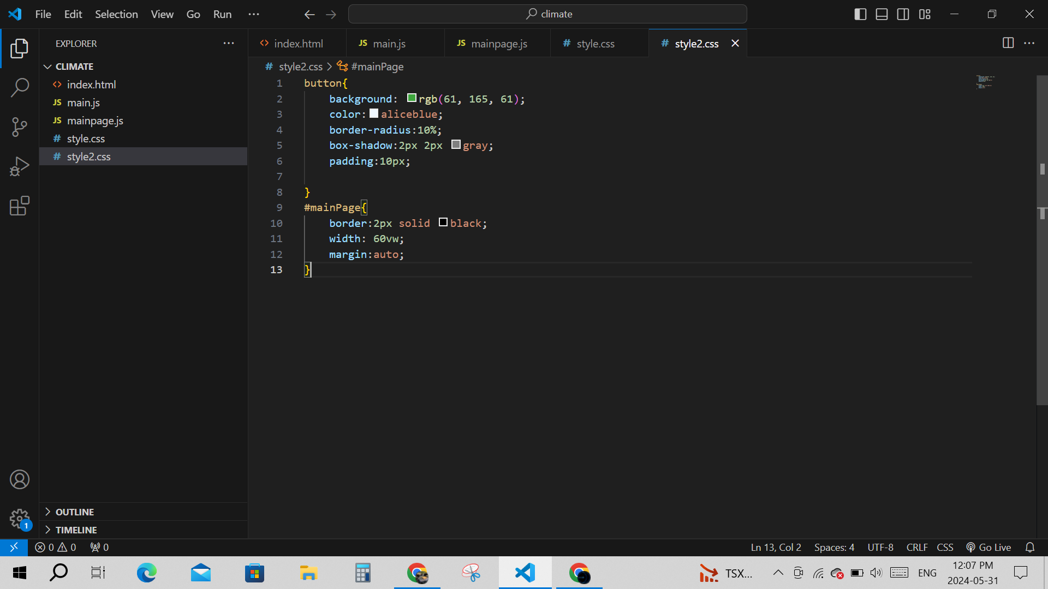1048x589 pixels.
Task: Open the Manage gear settings icon
Action: (x=20, y=519)
